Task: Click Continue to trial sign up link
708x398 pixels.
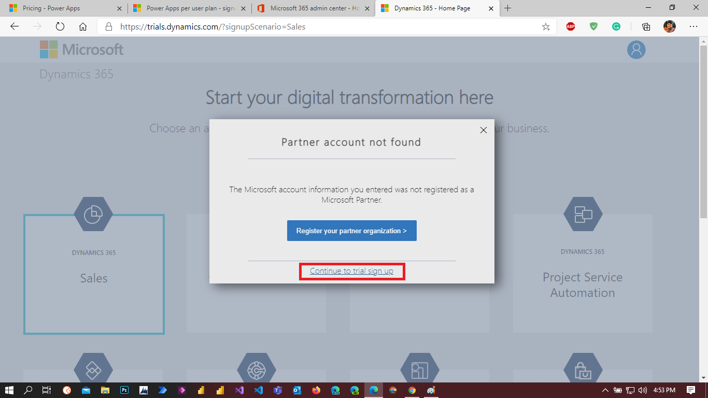Action: click(351, 271)
